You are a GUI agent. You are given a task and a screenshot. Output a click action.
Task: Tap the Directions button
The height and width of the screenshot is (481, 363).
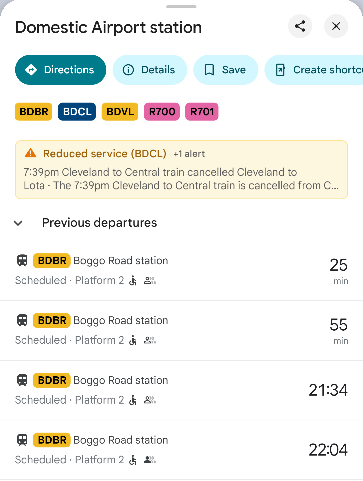[61, 70]
